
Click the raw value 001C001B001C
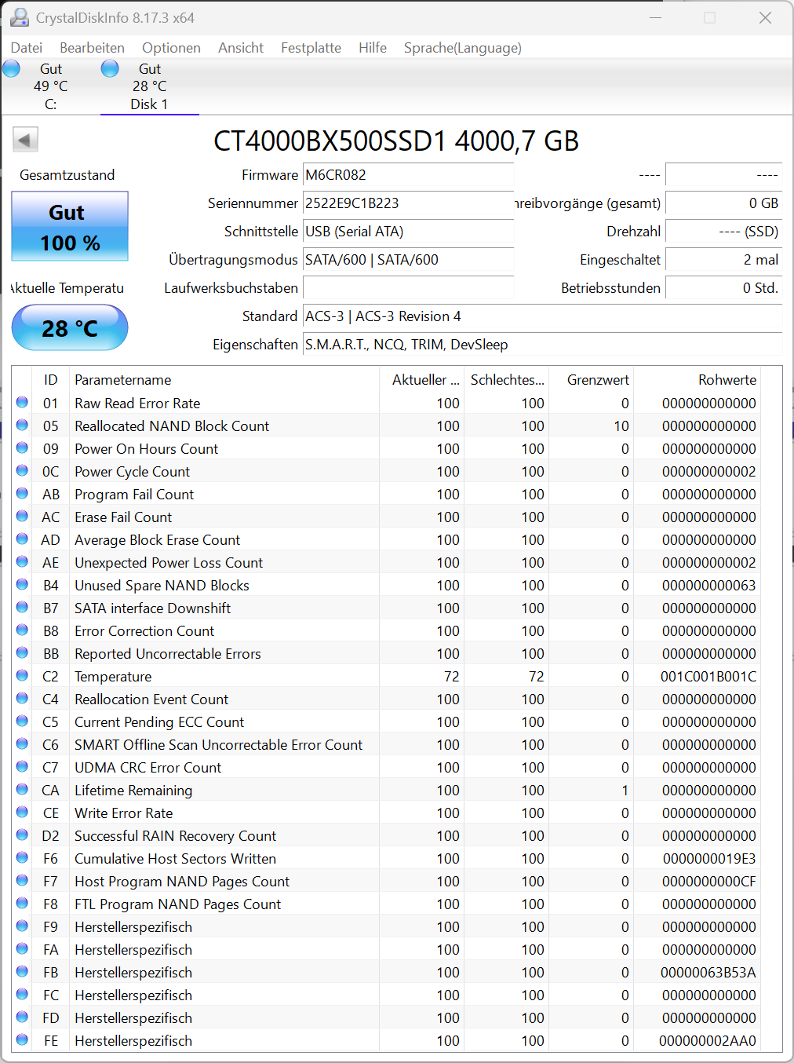708,676
